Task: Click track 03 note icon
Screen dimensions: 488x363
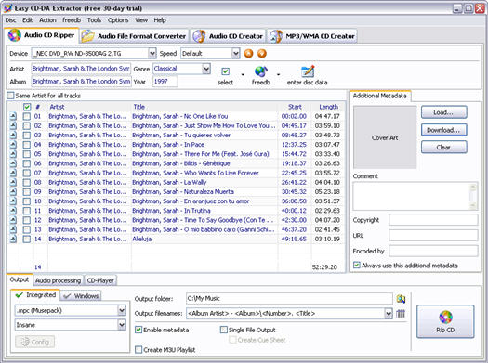Action: [13, 136]
